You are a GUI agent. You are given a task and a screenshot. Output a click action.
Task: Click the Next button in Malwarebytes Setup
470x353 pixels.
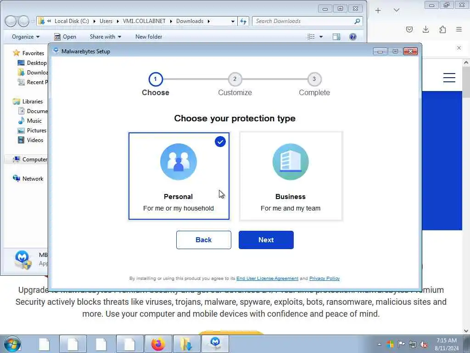point(266,240)
